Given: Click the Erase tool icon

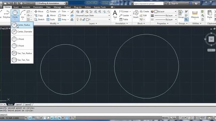Looking at the screenshot, I should [72, 11].
